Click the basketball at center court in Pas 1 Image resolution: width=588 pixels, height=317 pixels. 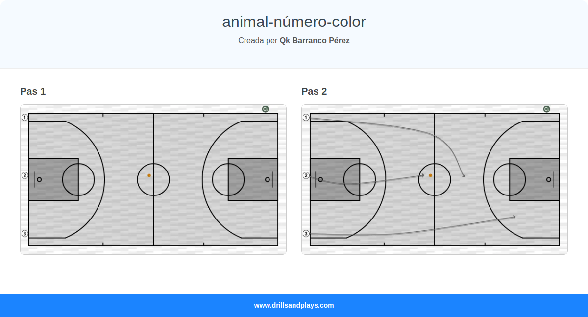[x=149, y=175]
